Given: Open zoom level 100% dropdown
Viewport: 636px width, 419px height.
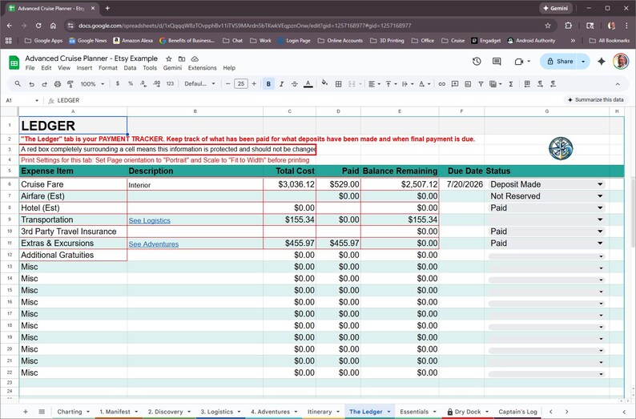Looking at the screenshot, I should pyautogui.click(x=92, y=84).
